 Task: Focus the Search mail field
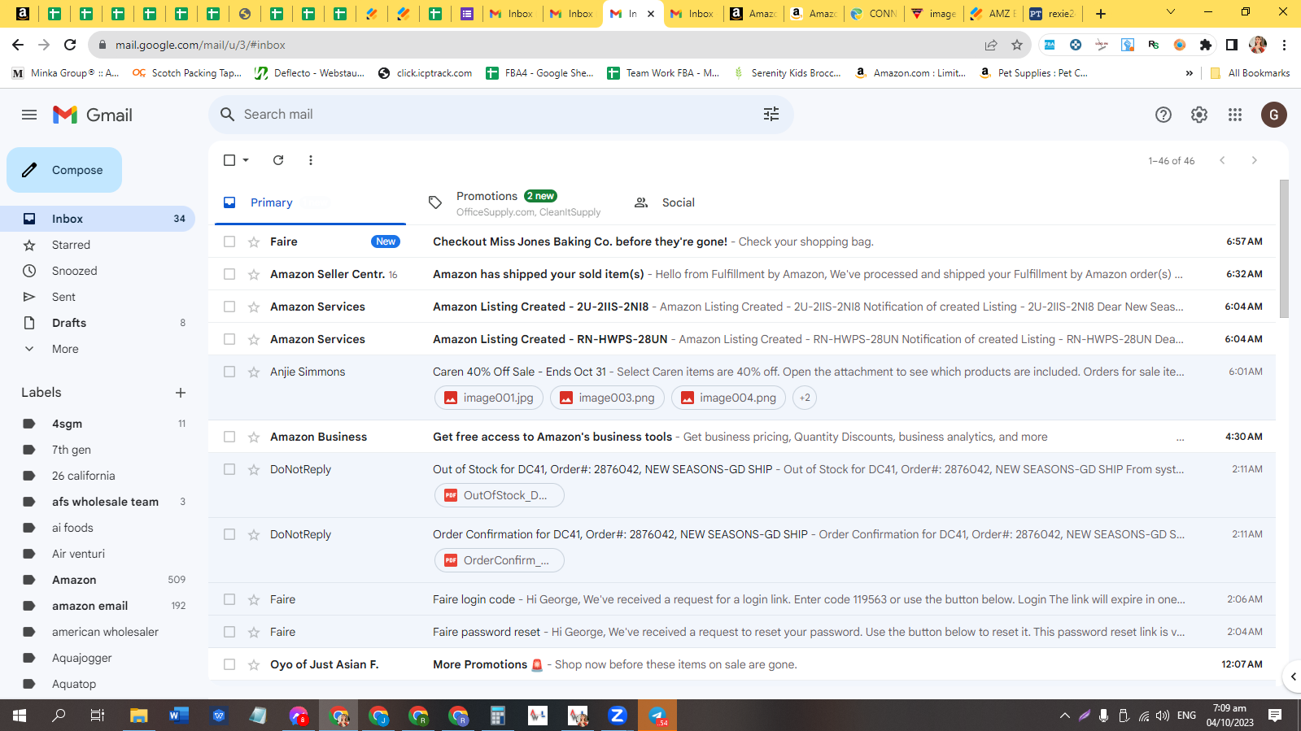click(x=500, y=115)
